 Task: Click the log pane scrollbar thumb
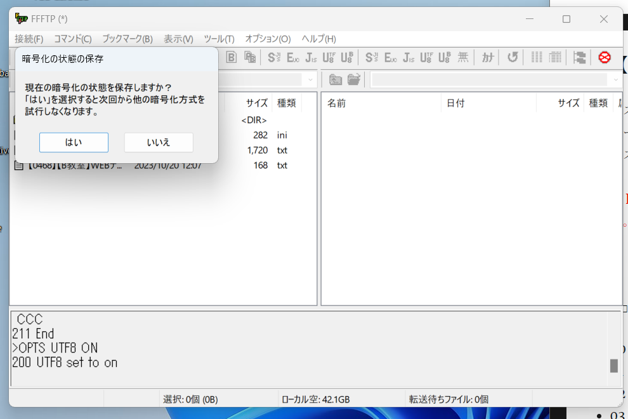tap(613, 366)
